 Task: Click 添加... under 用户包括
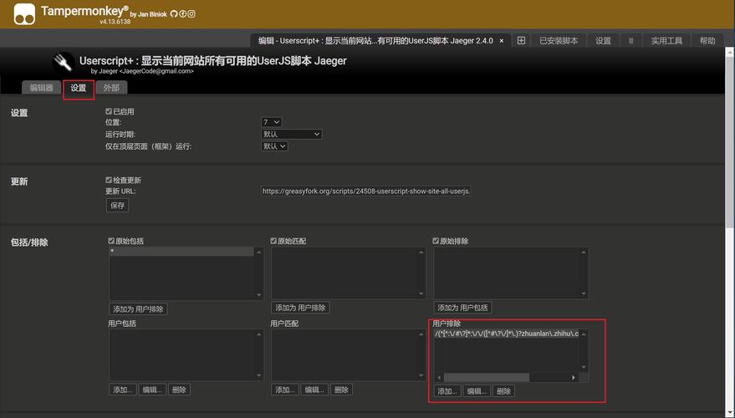(123, 390)
